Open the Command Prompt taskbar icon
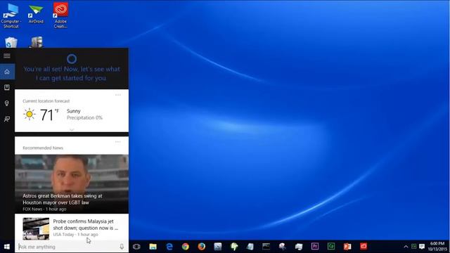 (266, 247)
